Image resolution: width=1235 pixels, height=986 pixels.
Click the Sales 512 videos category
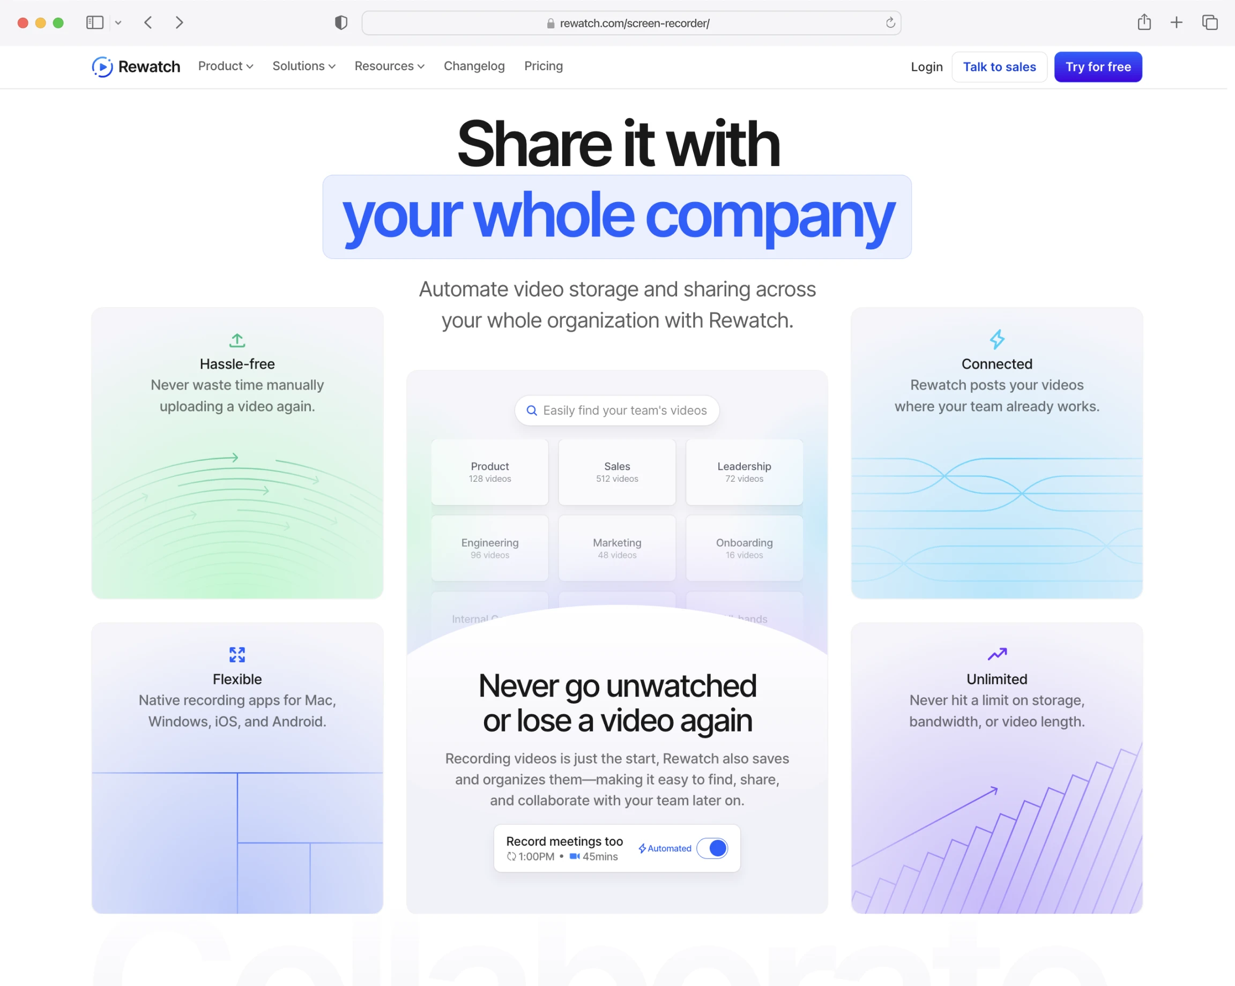pos(616,472)
